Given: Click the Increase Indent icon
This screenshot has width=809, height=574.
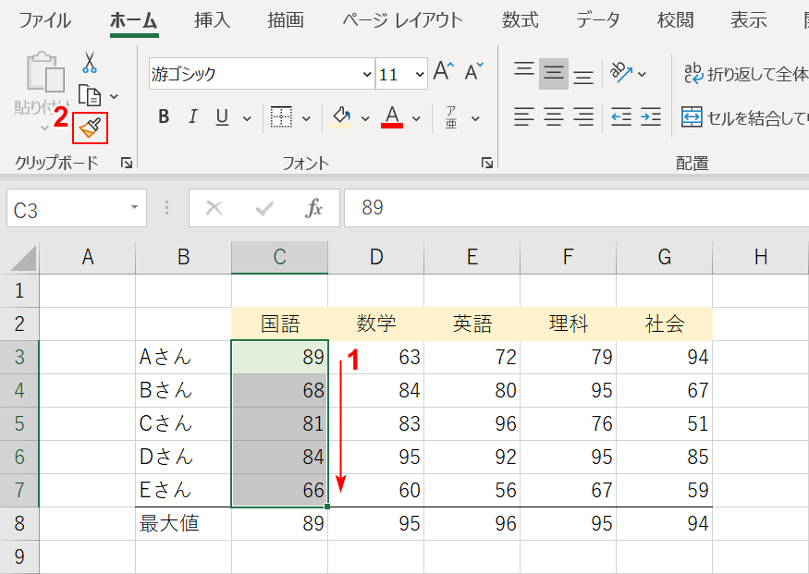Looking at the screenshot, I should tap(649, 117).
